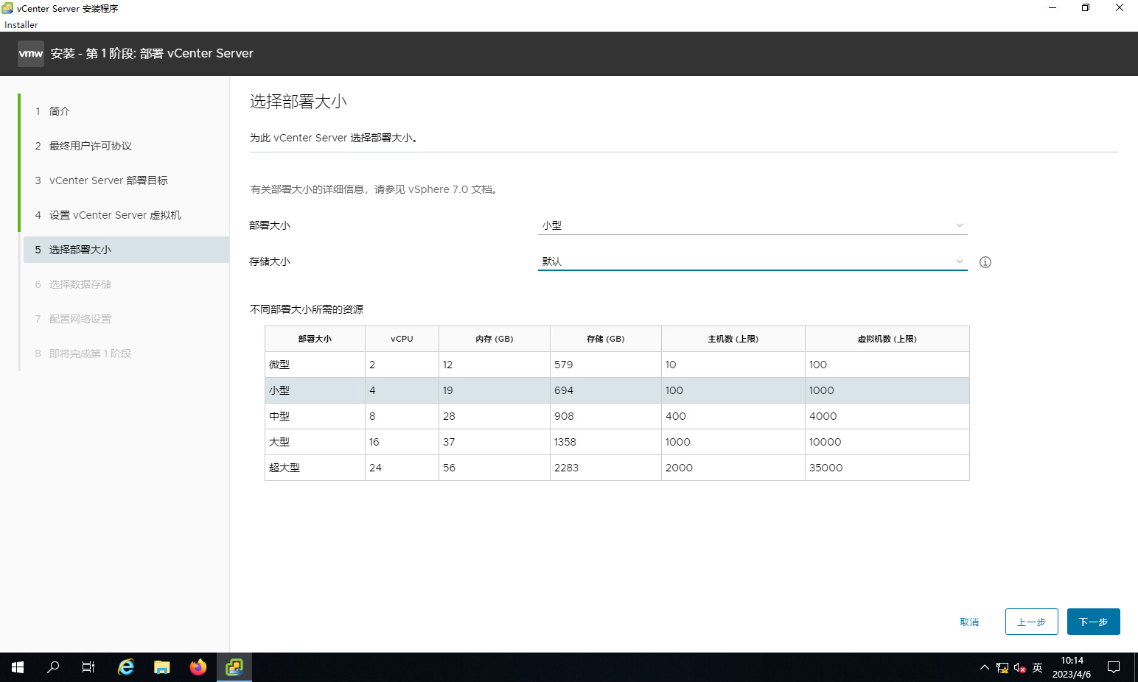Viewport: 1138px width, 682px height.
Task: Show hidden system tray icons
Action: coord(985,667)
